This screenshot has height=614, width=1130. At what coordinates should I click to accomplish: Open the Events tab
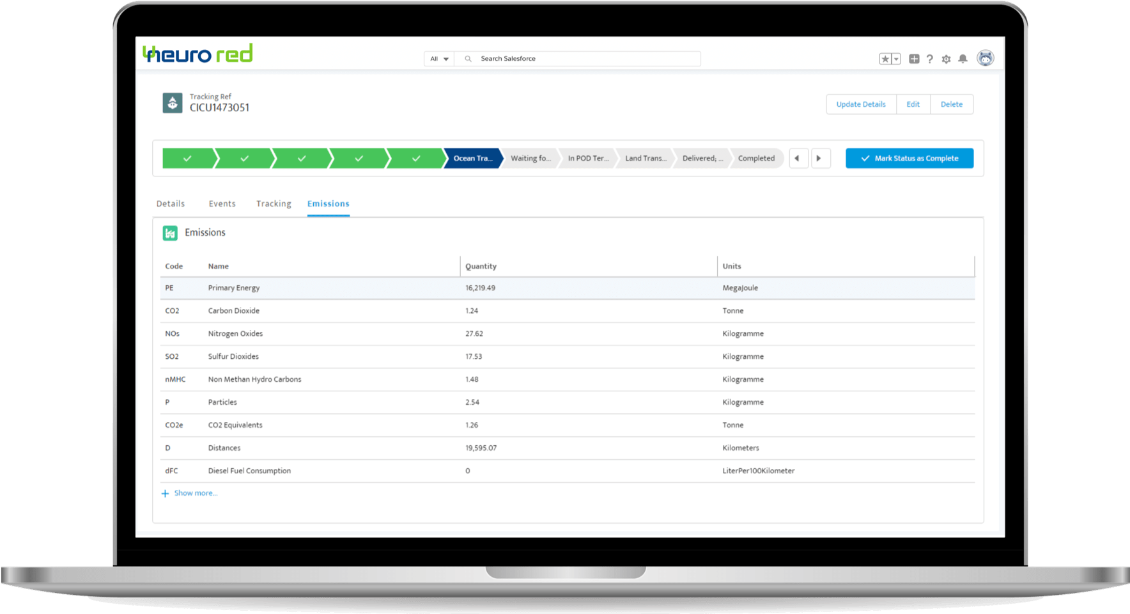[x=222, y=203]
